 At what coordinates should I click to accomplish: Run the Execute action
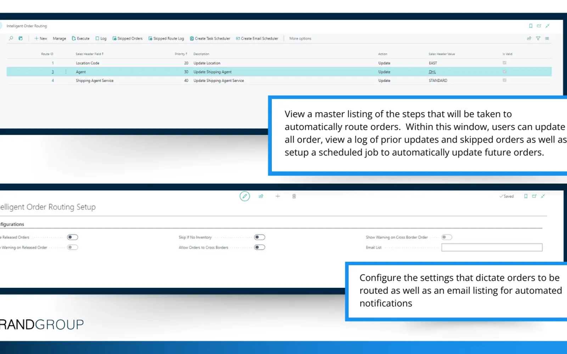[80, 38]
